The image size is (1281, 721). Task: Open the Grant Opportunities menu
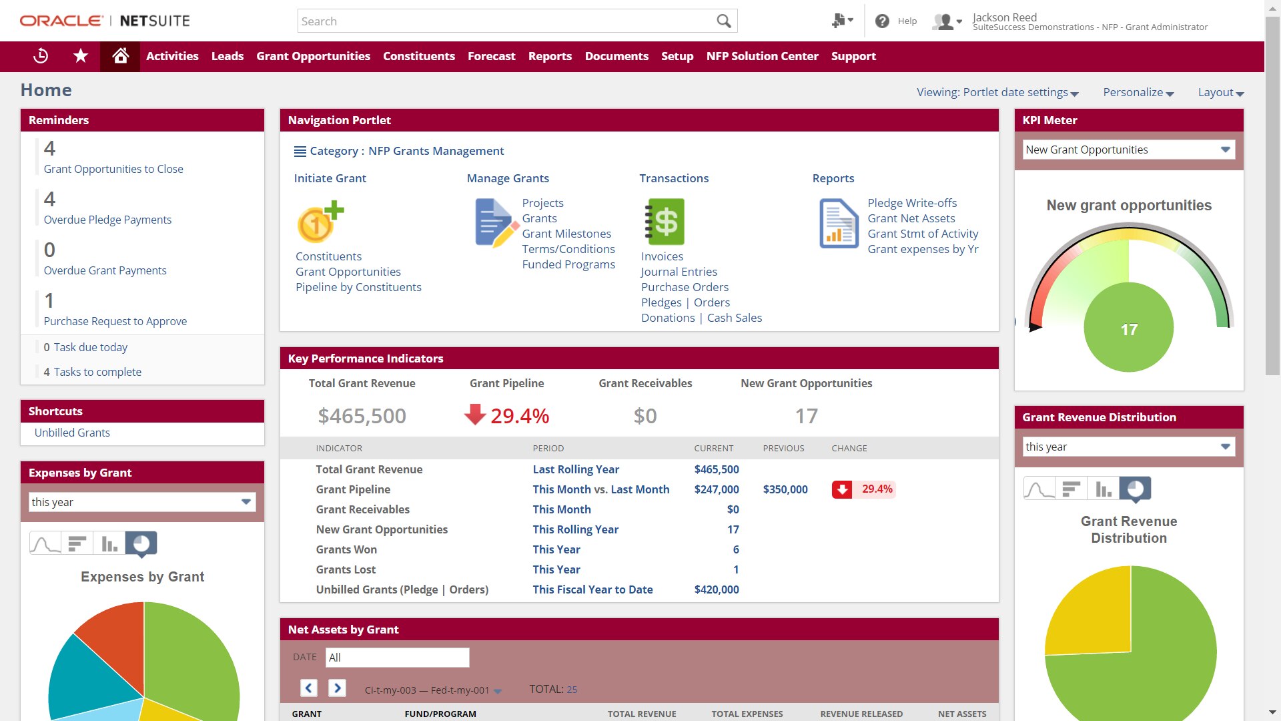point(313,57)
